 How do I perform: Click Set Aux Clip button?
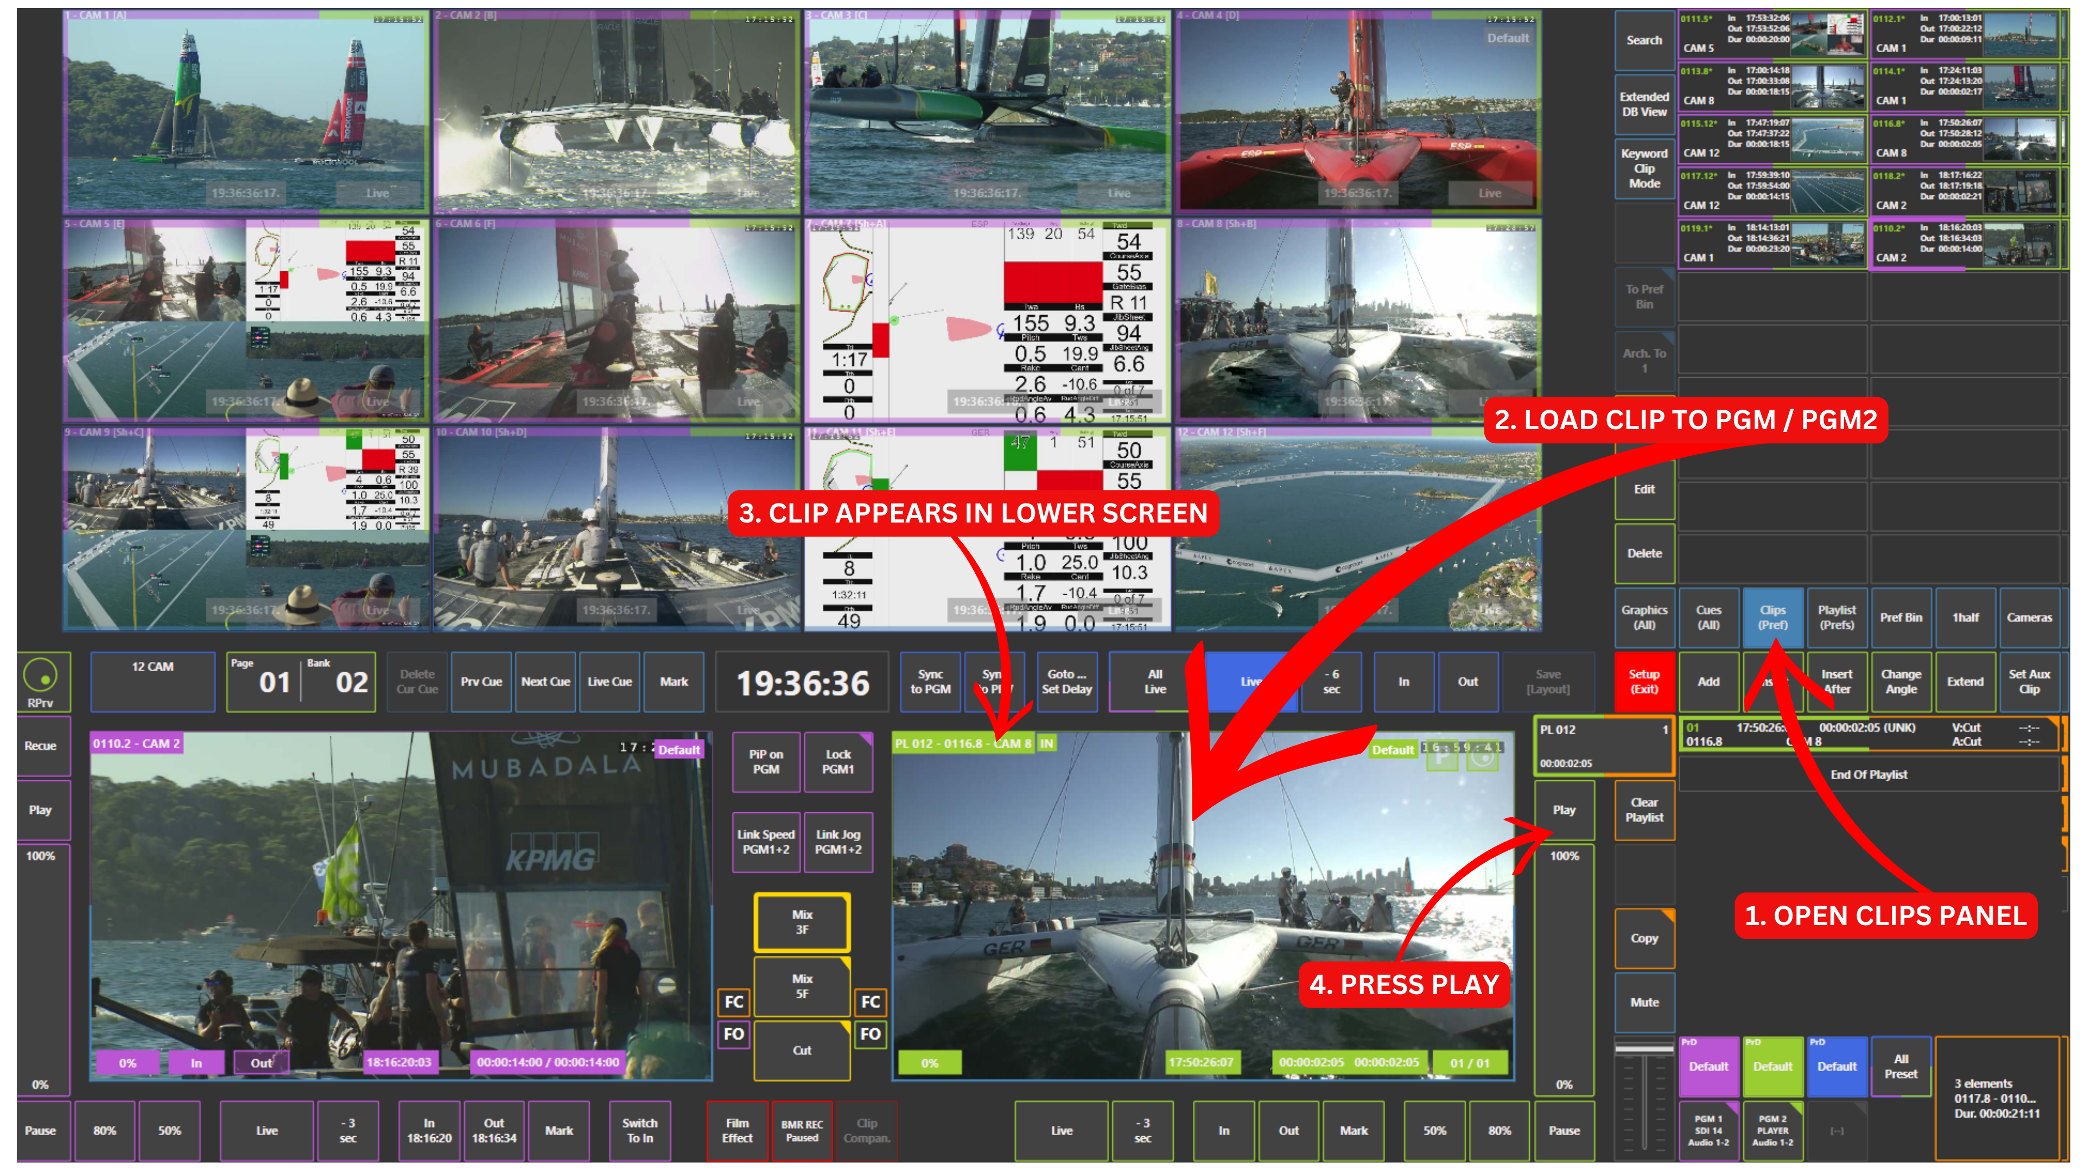pyautogui.click(x=2030, y=682)
